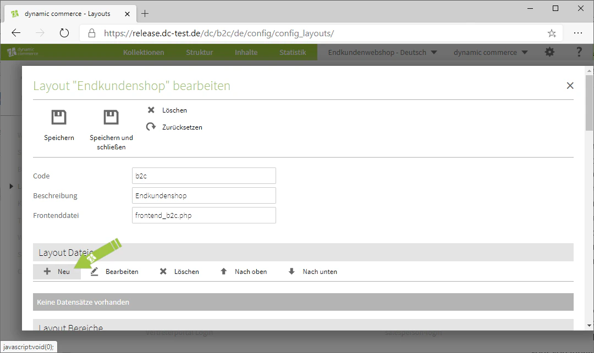Image resolution: width=594 pixels, height=353 pixels.
Task: Click the X icon beside top Löschen
Action: point(151,110)
